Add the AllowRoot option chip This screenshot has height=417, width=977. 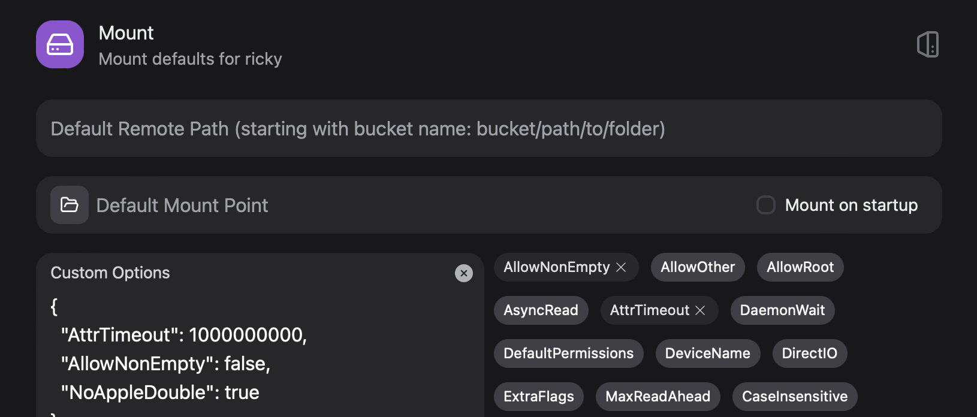coord(800,267)
